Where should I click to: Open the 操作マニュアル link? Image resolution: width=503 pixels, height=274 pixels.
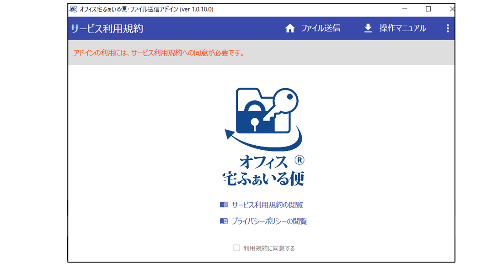(x=402, y=28)
